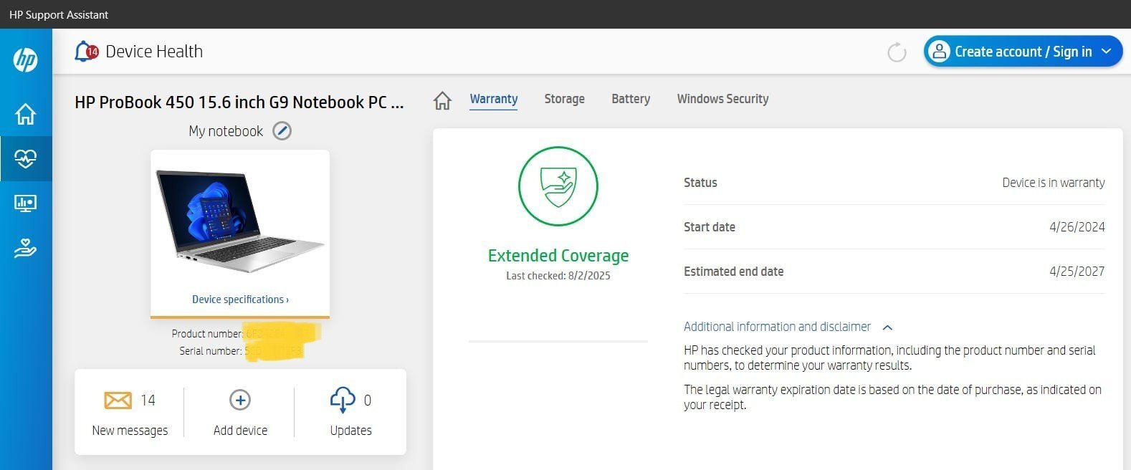Click the 0 count next to updates cloud
This screenshot has height=470, width=1131.
pyautogui.click(x=368, y=401)
